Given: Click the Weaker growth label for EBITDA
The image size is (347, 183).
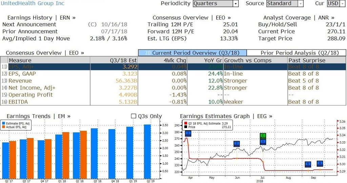Looking at the screenshot, I should click(233, 102).
